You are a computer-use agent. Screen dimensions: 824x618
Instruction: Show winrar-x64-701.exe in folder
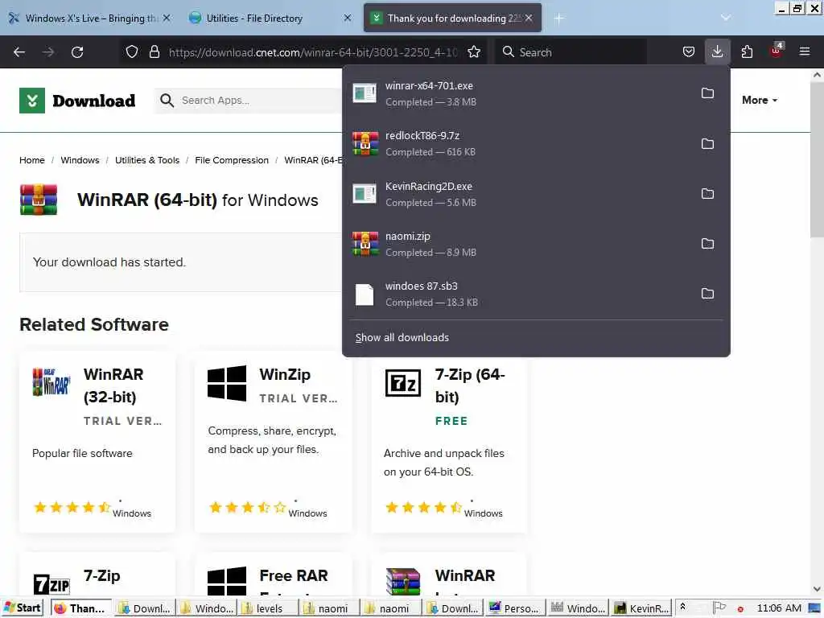[707, 93]
